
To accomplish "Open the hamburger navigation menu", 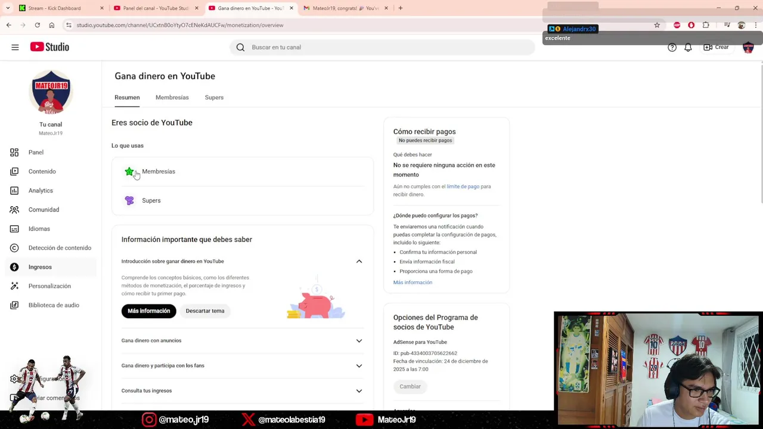I will [15, 47].
